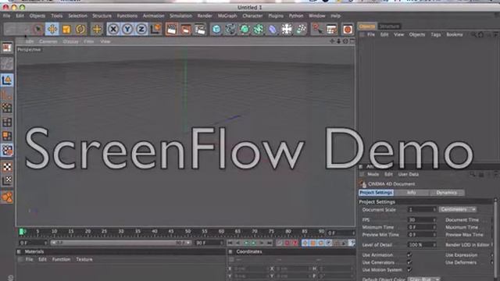500x281 pixels.
Task: Click the Document Scale input field
Action: 422,210
